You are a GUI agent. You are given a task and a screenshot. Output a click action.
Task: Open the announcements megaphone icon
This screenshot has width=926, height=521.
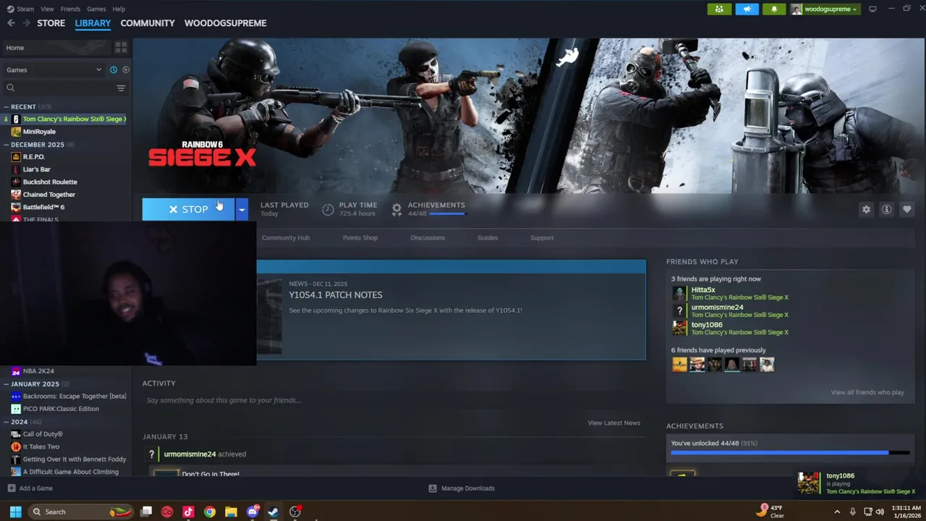click(x=747, y=9)
